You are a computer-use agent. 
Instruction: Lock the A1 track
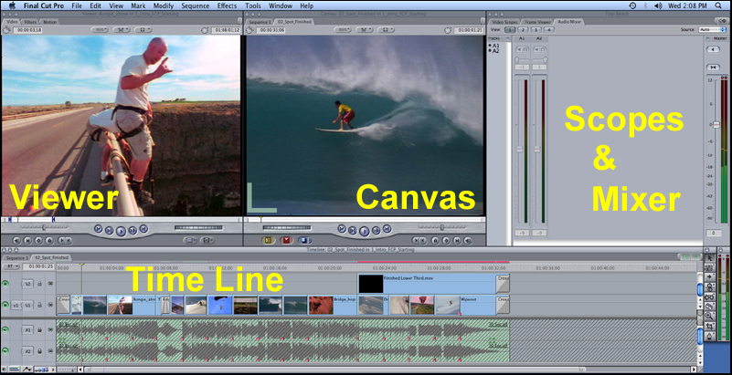click(40, 329)
